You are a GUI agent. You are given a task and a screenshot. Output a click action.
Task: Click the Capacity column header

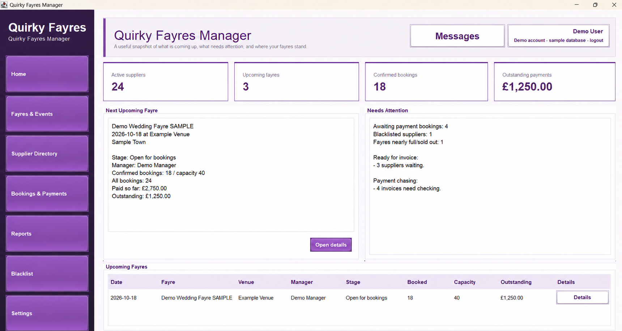pyautogui.click(x=465, y=282)
